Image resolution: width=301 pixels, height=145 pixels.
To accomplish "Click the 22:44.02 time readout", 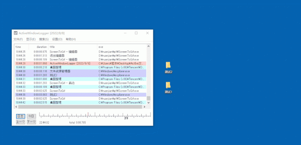I will click(x=44, y=123).
